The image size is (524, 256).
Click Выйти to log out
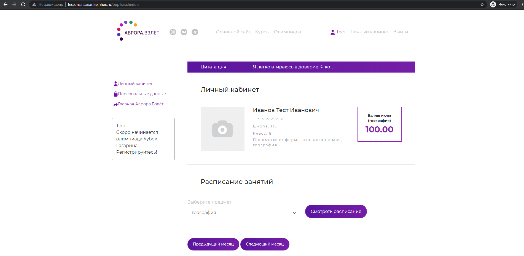[x=400, y=32]
